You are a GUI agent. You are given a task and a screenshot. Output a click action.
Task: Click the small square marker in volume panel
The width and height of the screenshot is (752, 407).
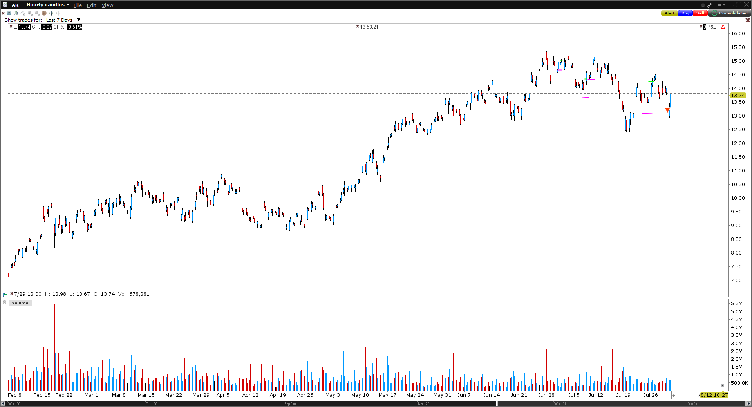point(723,385)
